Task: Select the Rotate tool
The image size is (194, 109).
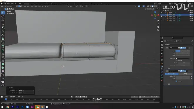Action: click(3, 24)
